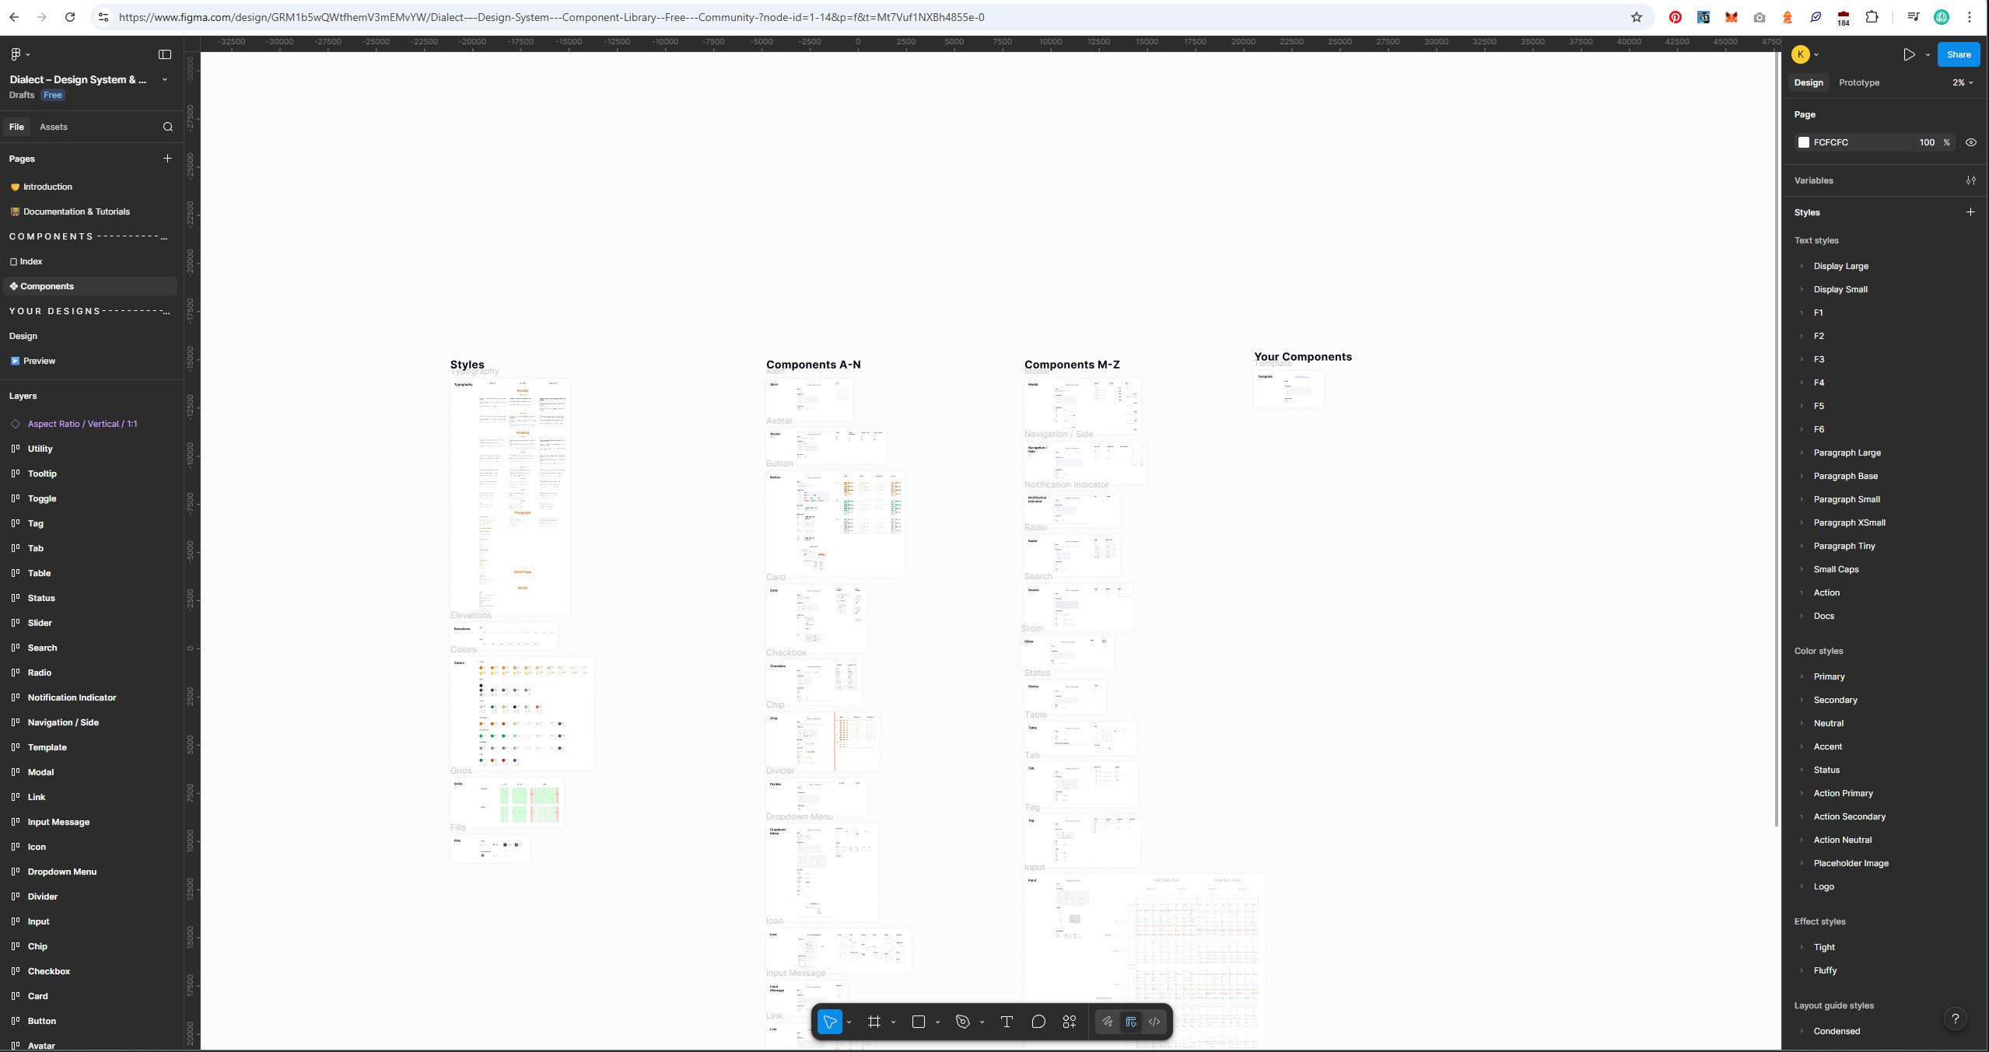The image size is (1989, 1052).
Task: Expand the Primary color style group
Action: (x=1802, y=676)
